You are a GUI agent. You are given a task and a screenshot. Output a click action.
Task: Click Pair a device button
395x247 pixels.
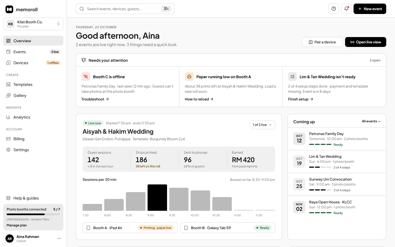point(322,42)
